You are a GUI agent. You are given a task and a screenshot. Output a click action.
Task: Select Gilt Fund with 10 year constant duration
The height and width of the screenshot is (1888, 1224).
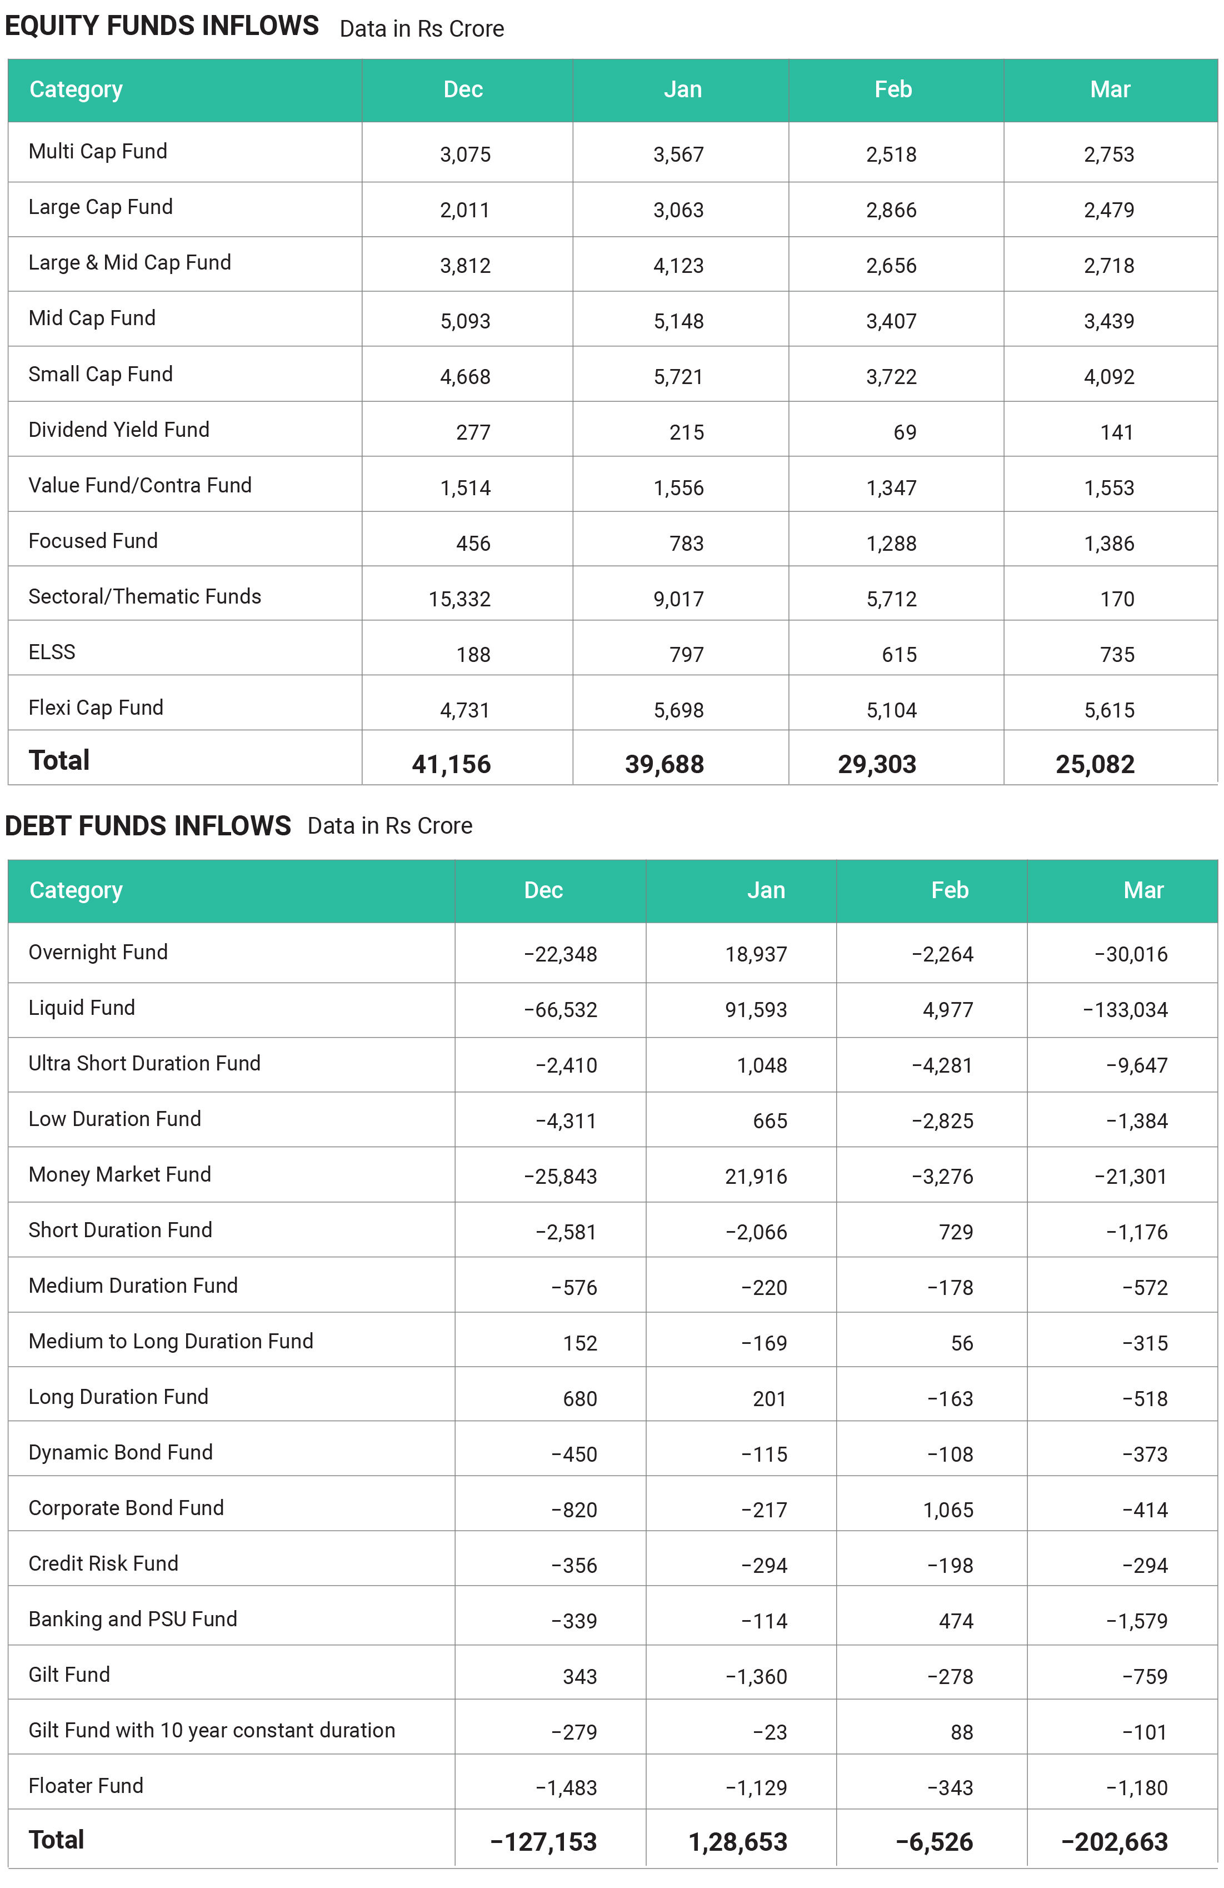click(x=212, y=1730)
